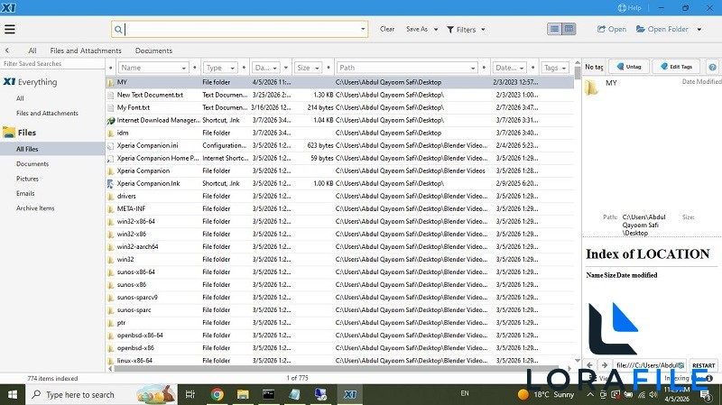
Task: Click the Clear button
Action: (387, 29)
